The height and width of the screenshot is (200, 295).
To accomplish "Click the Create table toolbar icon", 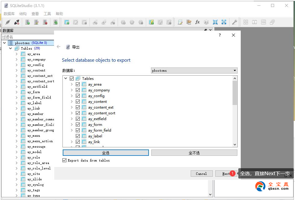I will point(67,22).
